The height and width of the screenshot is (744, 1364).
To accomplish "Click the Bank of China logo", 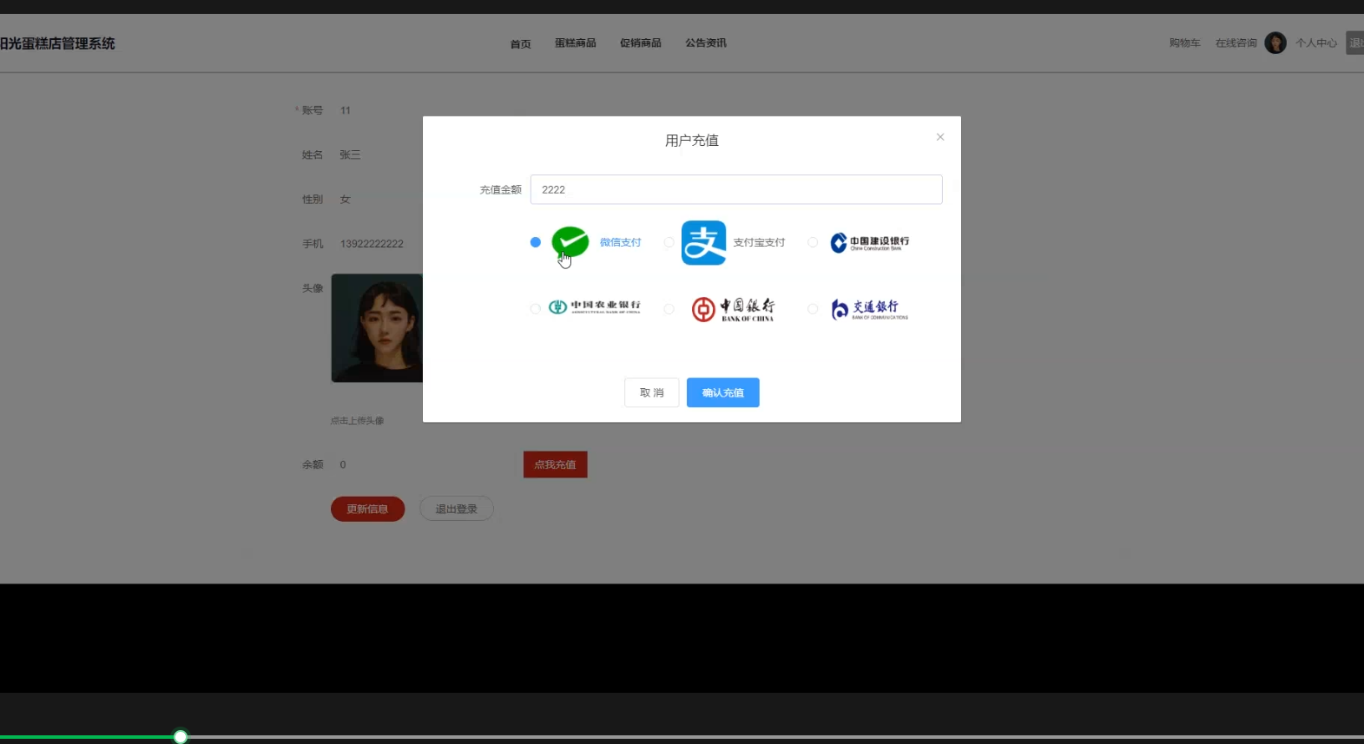I will point(733,308).
